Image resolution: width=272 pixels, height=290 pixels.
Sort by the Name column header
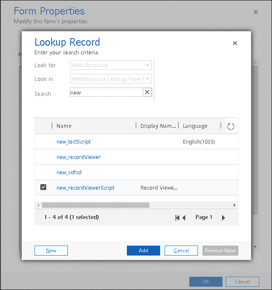(64, 126)
